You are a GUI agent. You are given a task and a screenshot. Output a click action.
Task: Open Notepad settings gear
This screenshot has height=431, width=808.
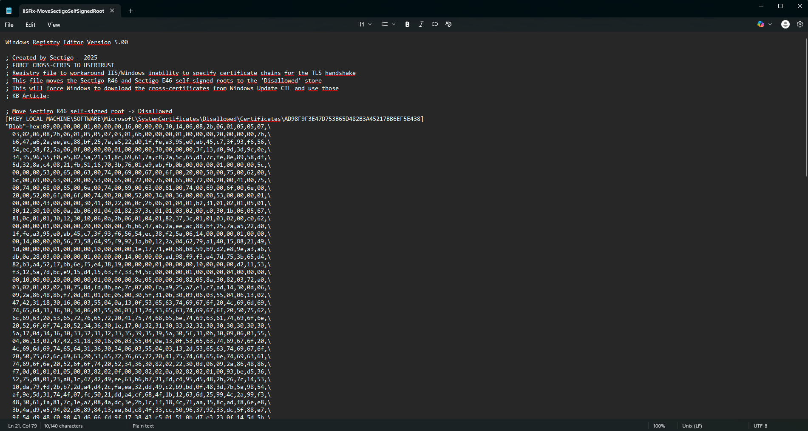[799, 24]
